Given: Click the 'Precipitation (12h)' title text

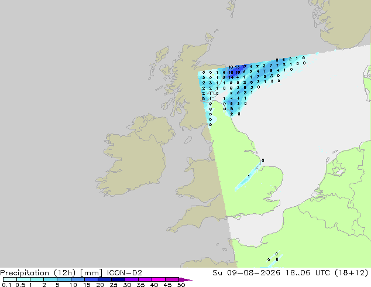Looking at the screenshot, I should click(38, 273).
